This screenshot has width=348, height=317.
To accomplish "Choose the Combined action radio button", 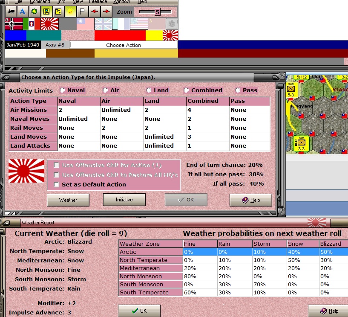I will 187,90.
